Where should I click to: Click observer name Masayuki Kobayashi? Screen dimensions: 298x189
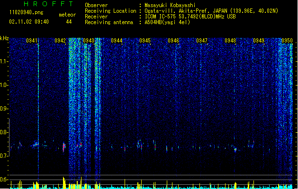tap(170, 5)
